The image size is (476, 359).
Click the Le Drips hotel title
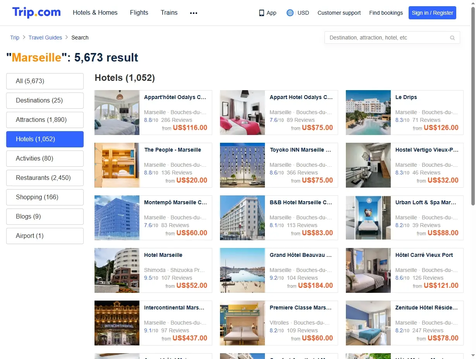[406, 97]
